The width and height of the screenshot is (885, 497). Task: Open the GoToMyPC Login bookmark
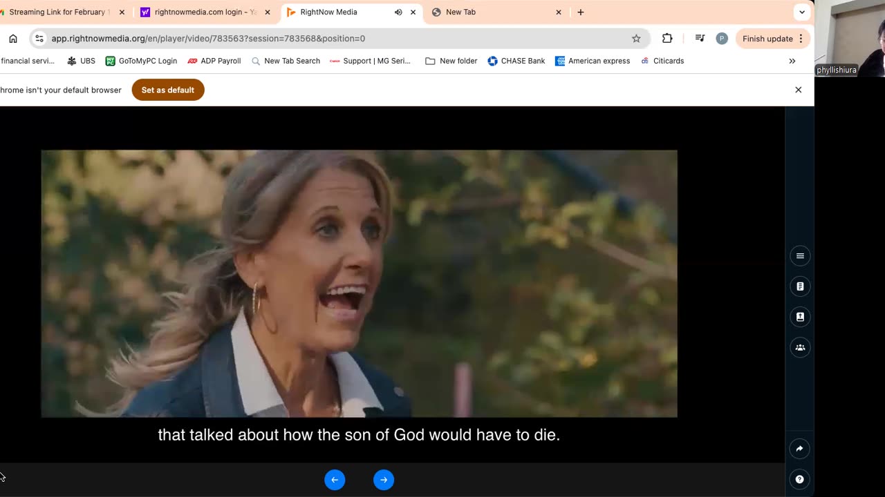coord(141,61)
